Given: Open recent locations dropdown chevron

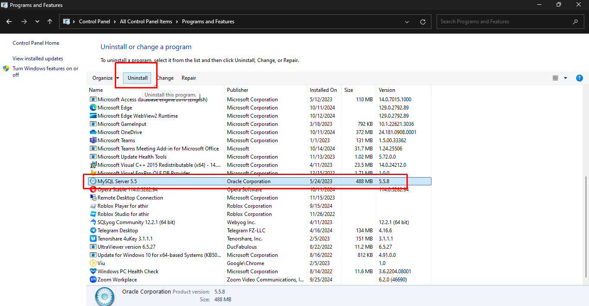Looking at the screenshot, I should click(x=37, y=22).
